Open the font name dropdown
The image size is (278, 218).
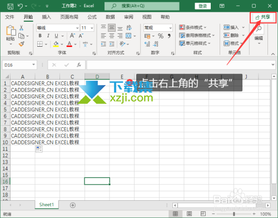click(x=77, y=28)
